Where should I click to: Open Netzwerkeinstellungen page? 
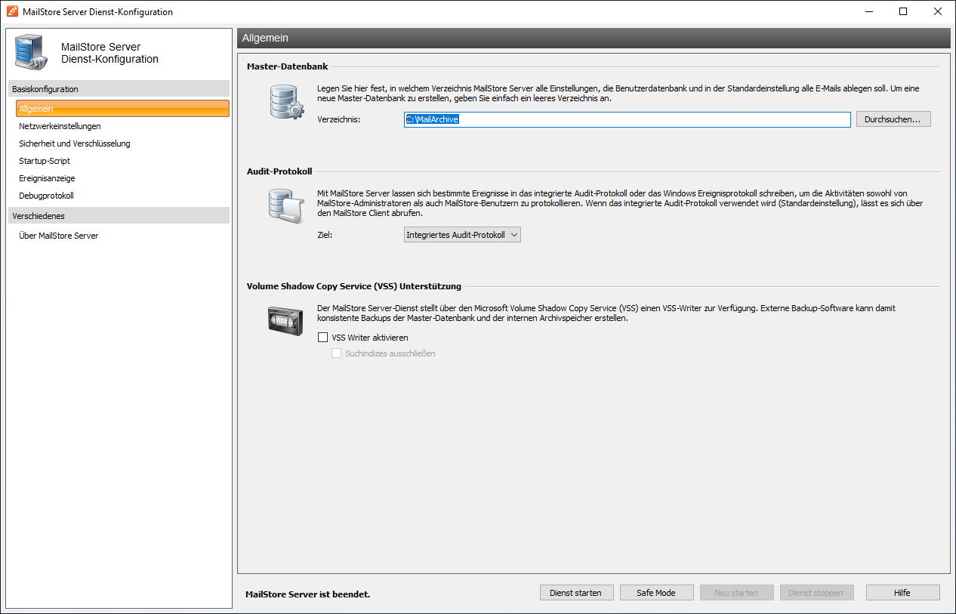[60, 126]
